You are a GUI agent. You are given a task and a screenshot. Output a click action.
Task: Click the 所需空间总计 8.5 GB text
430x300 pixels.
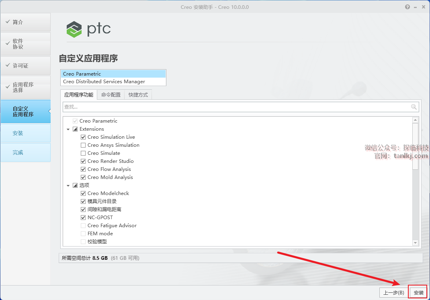pos(85,258)
